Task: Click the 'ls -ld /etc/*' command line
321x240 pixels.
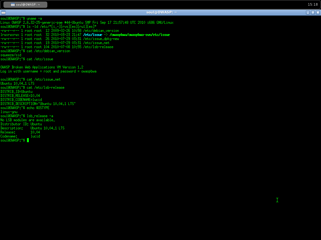Action: click(x=48, y=27)
